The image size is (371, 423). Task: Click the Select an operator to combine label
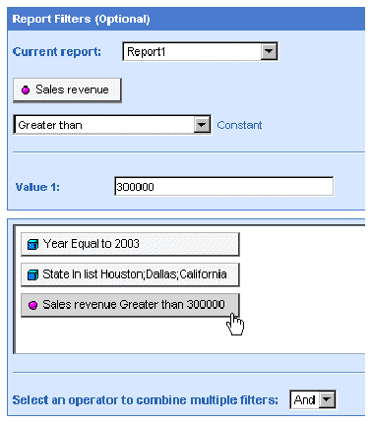tap(145, 400)
